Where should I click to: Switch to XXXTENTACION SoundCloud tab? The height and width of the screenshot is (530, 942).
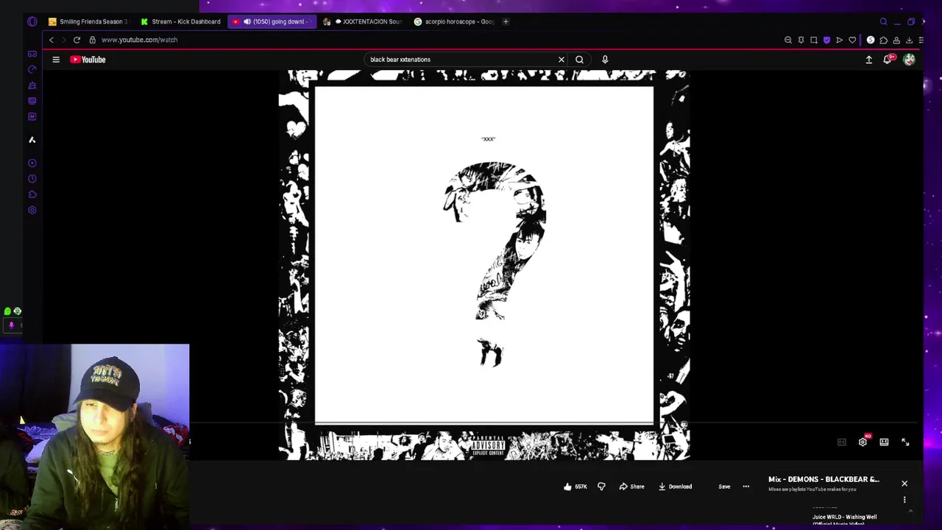point(364,21)
